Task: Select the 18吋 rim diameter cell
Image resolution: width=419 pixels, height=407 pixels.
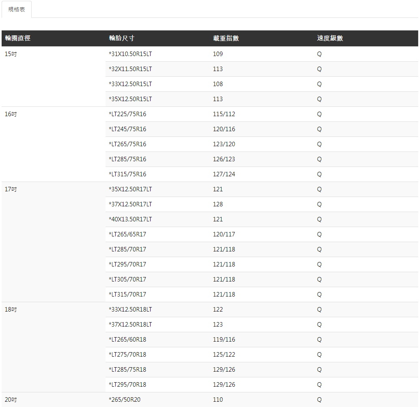Action: [x=11, y=310]
